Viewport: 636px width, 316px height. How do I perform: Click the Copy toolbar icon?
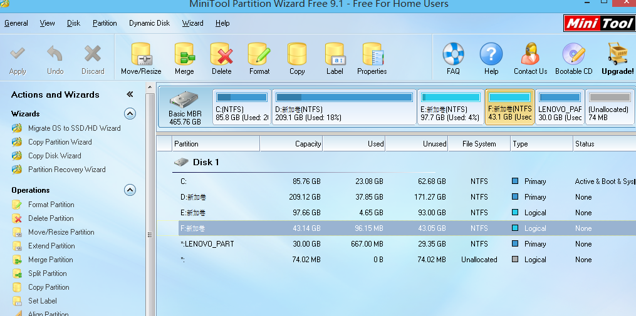tap(297, 54)
